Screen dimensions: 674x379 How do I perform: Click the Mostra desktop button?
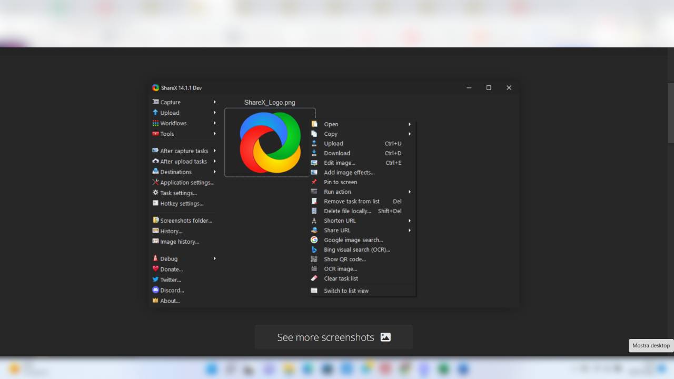(x=651, y=345)
